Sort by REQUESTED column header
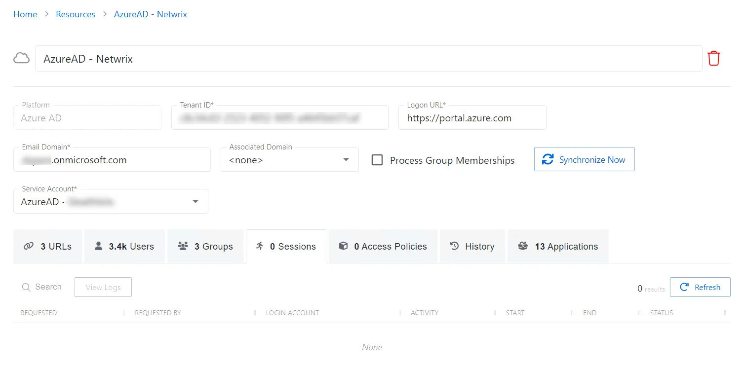This screenshot has height=367, width=745. pos(39,313)
